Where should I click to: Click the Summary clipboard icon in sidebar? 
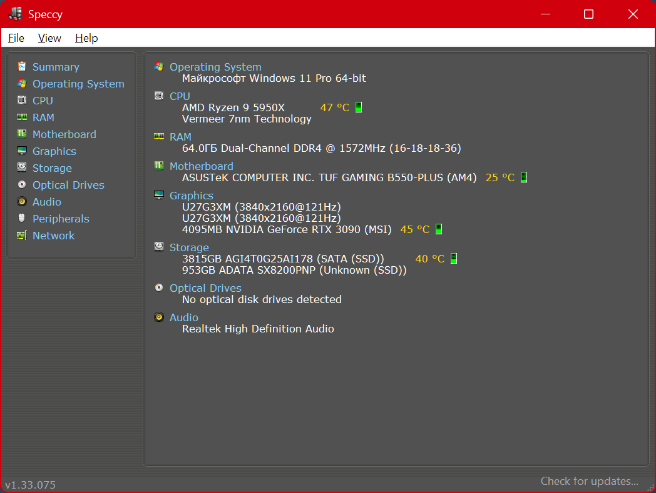coord(22,66)
